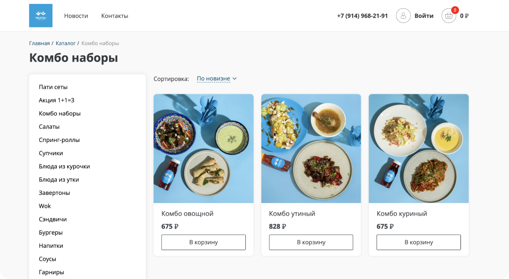
Task: Click the Poleteli logo in the header
Action: (40, 16)
